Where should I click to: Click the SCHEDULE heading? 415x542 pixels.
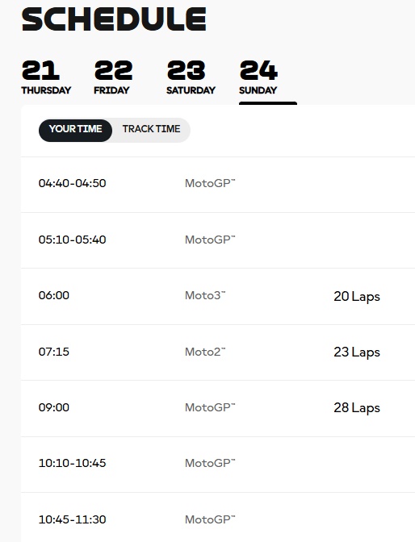(114, 19)
